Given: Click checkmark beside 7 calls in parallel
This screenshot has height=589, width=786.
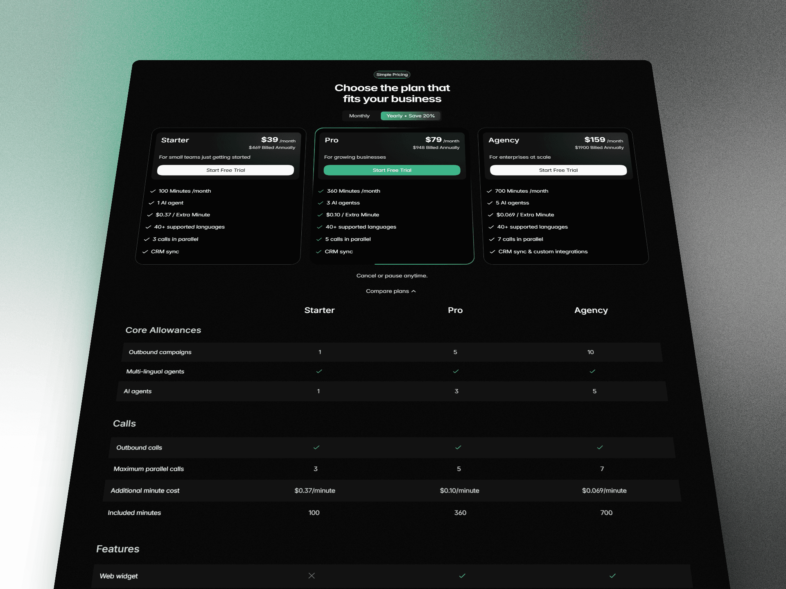Looking at the screenshot, I should [x=492, y=239].
